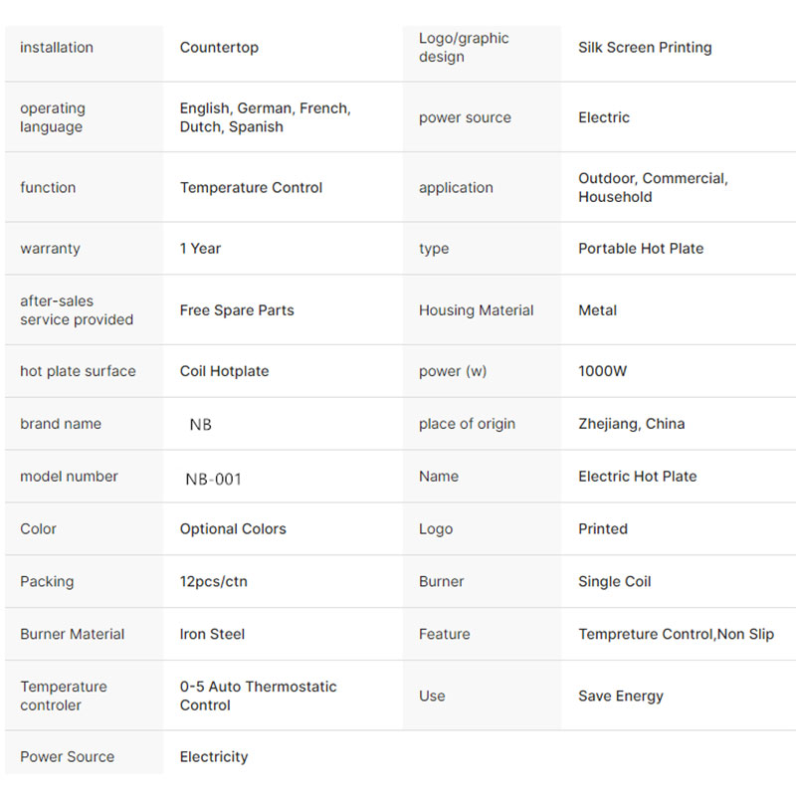This screenshot has width=796, height=796.
Task: Select the 'Zhejiang, China' origin value
Action: (632, 424)
